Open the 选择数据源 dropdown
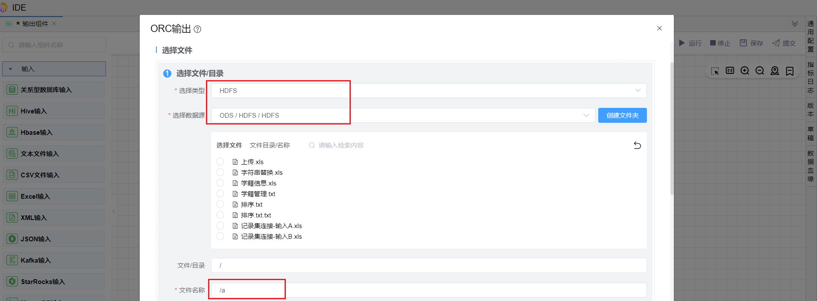Screen dimensions: 817x301 point(403,115)
